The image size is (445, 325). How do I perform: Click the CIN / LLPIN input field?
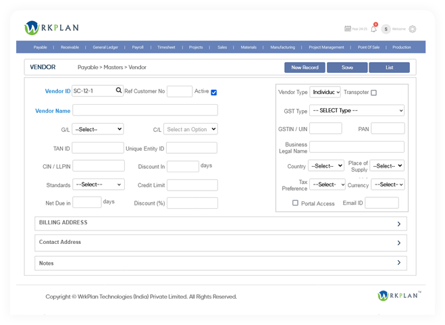(99, 166)
